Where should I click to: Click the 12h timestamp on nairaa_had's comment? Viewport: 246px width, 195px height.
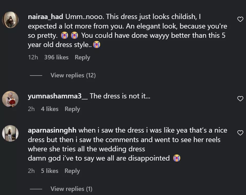click(x=33, y=57)
